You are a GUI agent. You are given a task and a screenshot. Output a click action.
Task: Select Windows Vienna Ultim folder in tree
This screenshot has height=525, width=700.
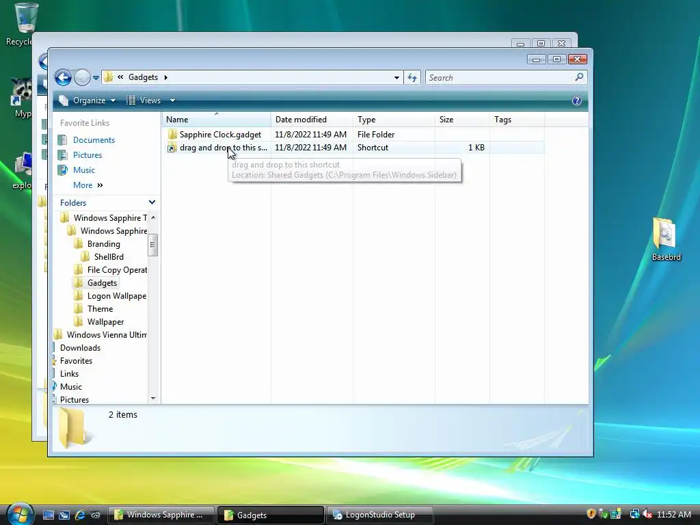(107, 335)
